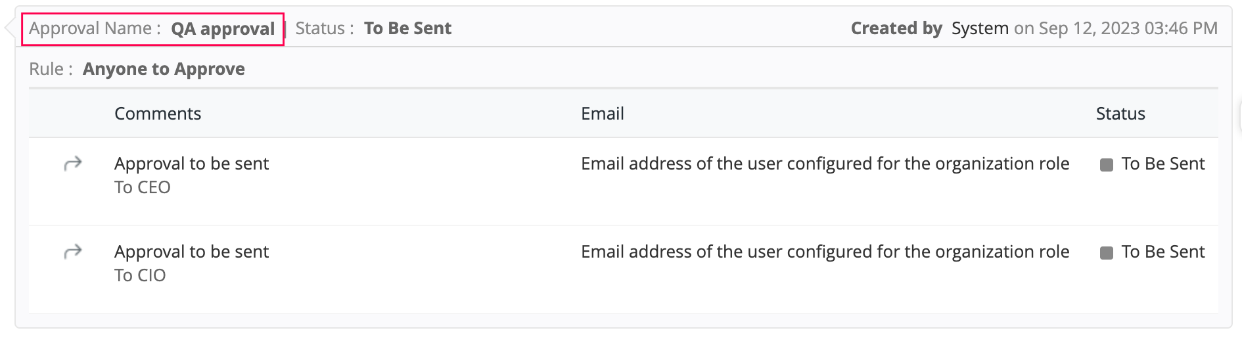
Task: Click the To Be Sent status in the top header
Action: click(407, 28)
